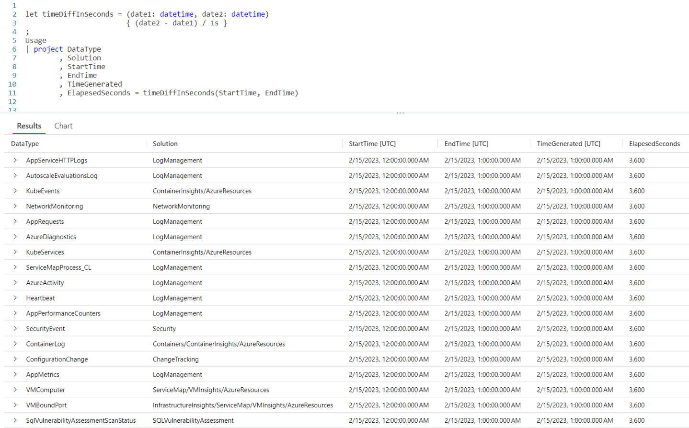This screenshot has width=689, height=428.
Task: Select the VMBoundPort cell
Action: 46,405
